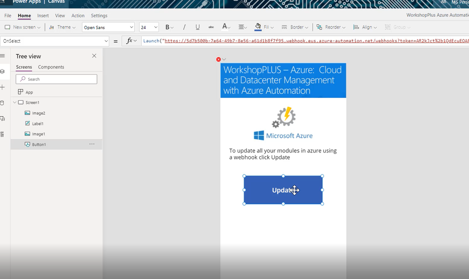Screen dimensions: 469x279
Task: Open Button1 more options ellipsis
Action: [92, 144]
